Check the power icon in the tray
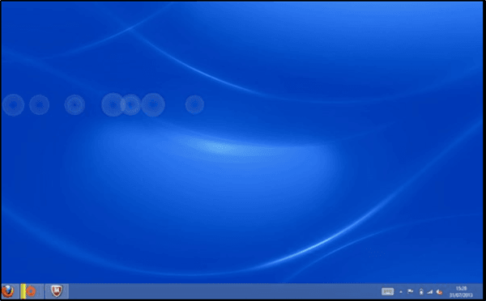The width and height of the screenshot is (486, 301). (x=421, y=292)
